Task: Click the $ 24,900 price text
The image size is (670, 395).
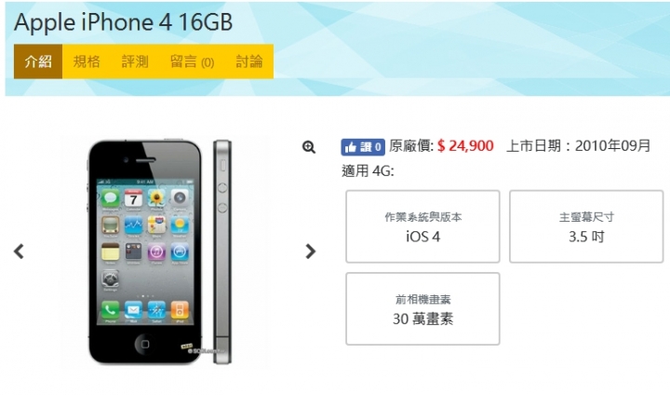Action: (465, 146)
